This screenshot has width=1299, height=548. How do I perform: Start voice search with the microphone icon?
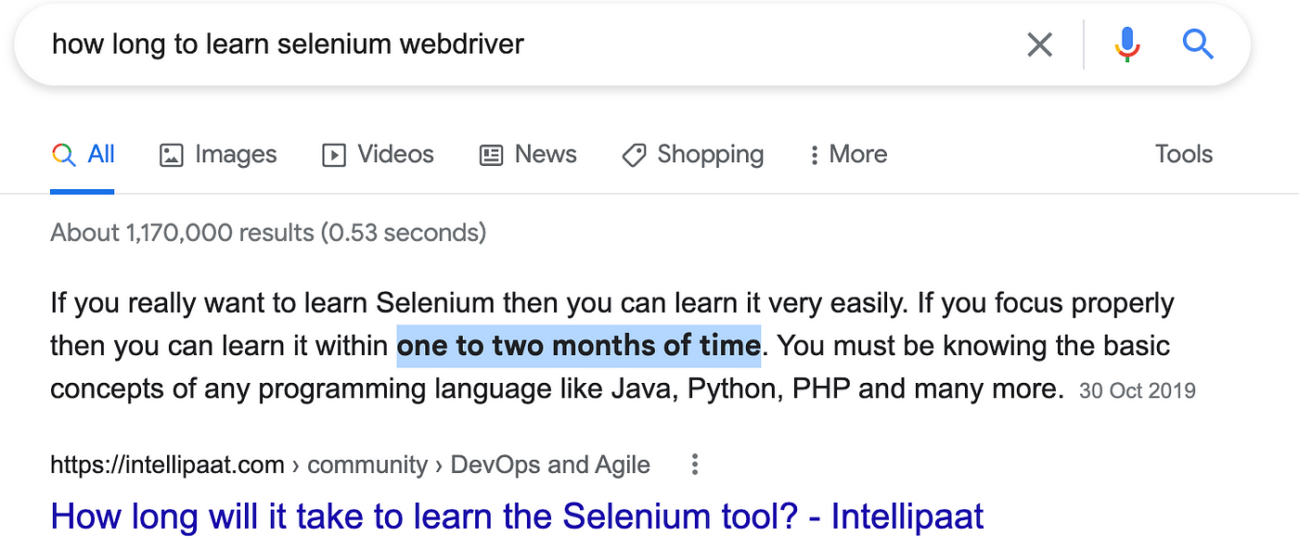(1127, 44)
